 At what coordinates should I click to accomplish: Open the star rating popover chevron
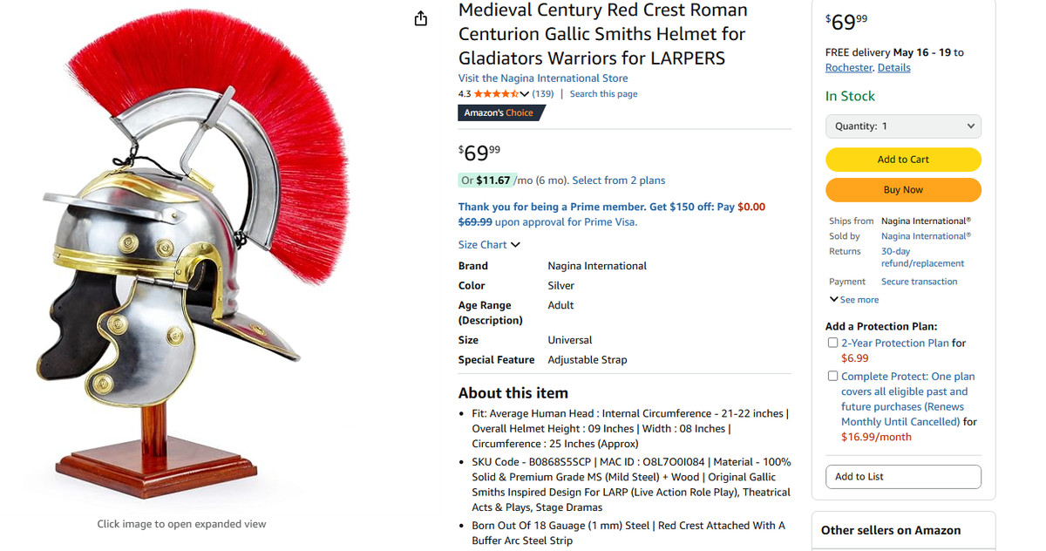pos(525,94)
